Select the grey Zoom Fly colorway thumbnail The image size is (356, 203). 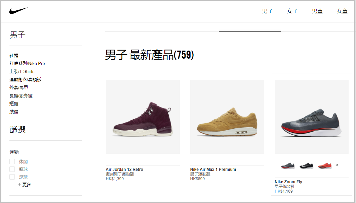pos(288,165)
